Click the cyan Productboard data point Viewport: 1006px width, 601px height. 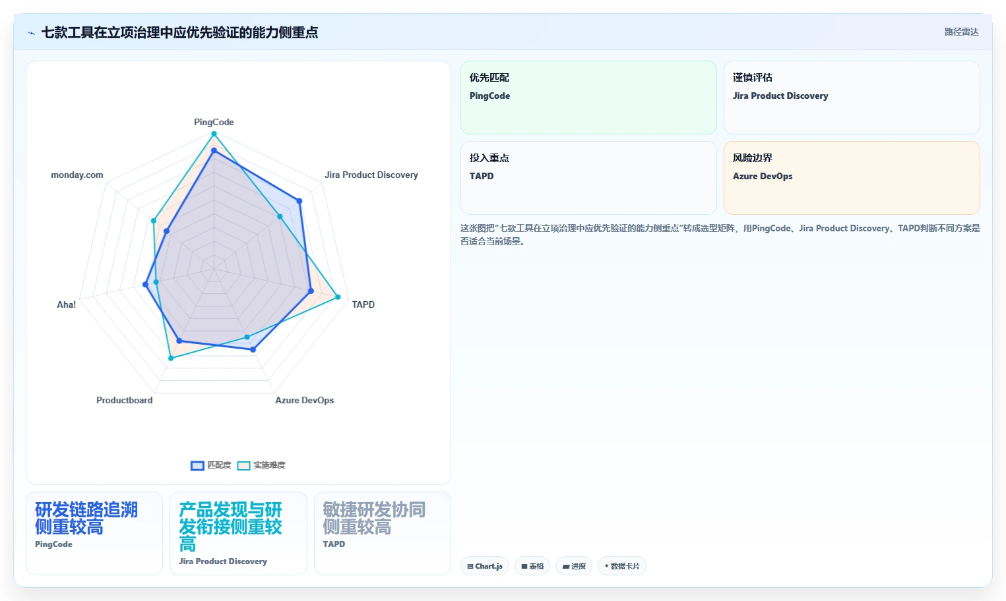pyautogui.click(x=171, y=358)
